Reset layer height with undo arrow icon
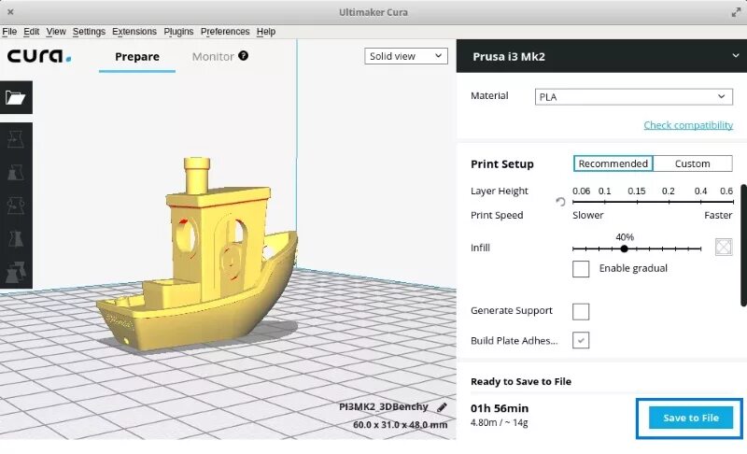This screenshot has height=454, width=747. pyautogui.click(x=561, y=202)
